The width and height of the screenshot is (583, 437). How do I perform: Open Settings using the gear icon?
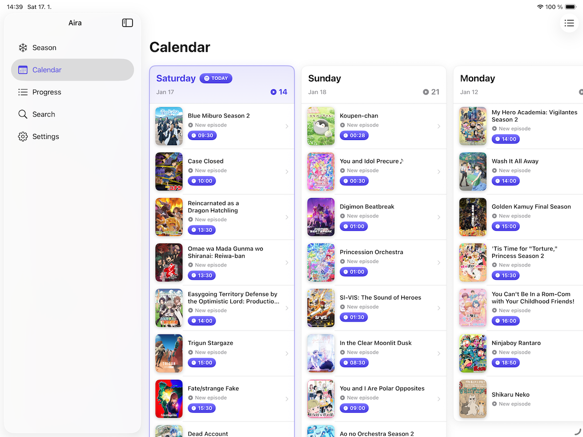tap(22, 136)
